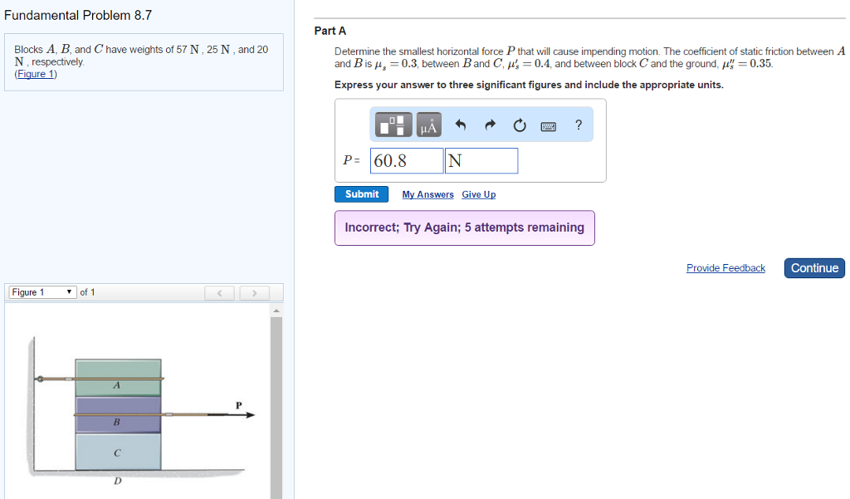Screen dimensions: 850x499
Task: Click the Give Up link
Action: tap(478, 194)
